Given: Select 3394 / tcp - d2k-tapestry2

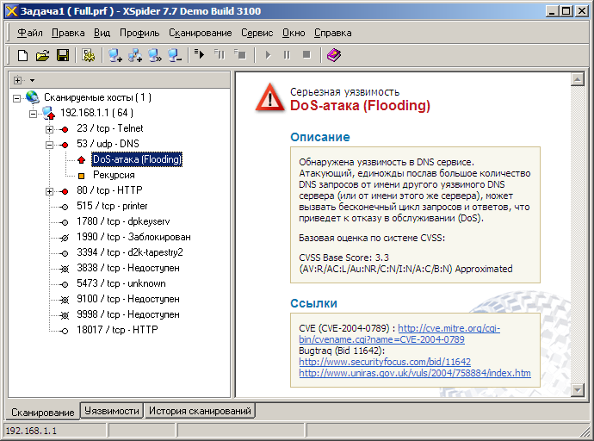Looking at the screenshot, I should pos(130,252).
